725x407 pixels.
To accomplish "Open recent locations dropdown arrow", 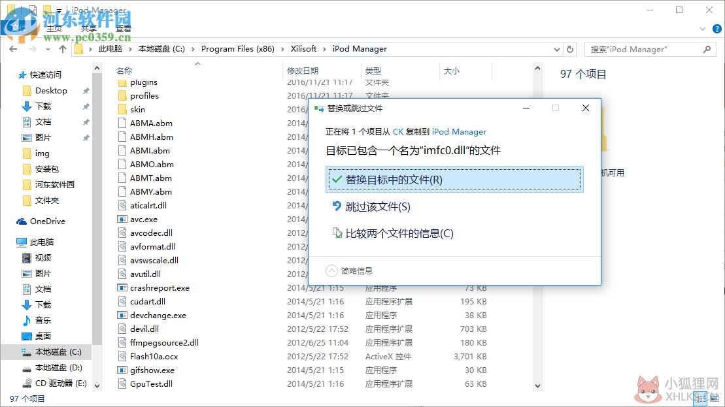I will (48, 49).
